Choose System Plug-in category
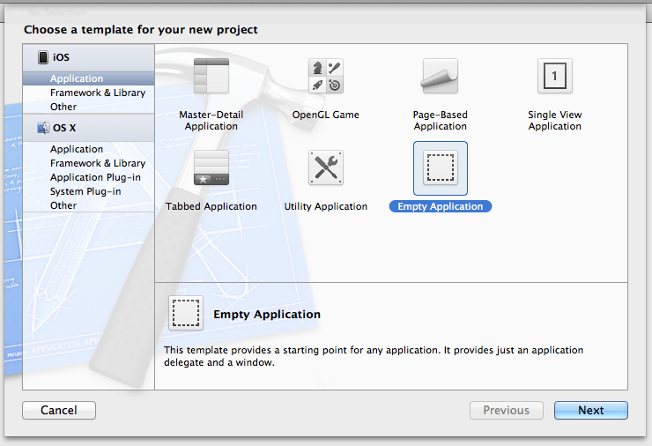The height and width of the screenshot is (446, 652). 85,191
